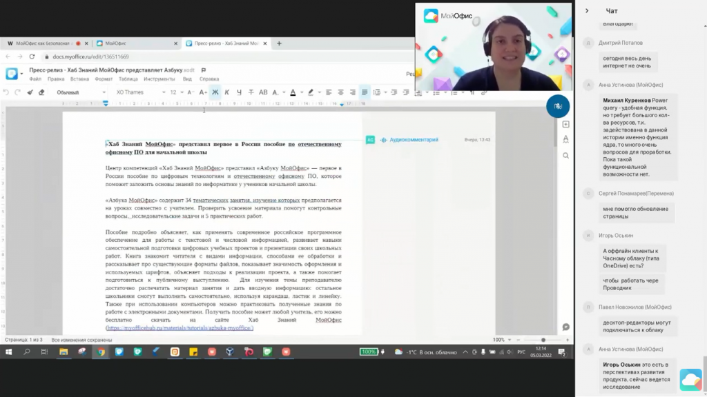Open the font color dropdown arrow
Viewport: 707px width, 397px height.
coord(302,93)
